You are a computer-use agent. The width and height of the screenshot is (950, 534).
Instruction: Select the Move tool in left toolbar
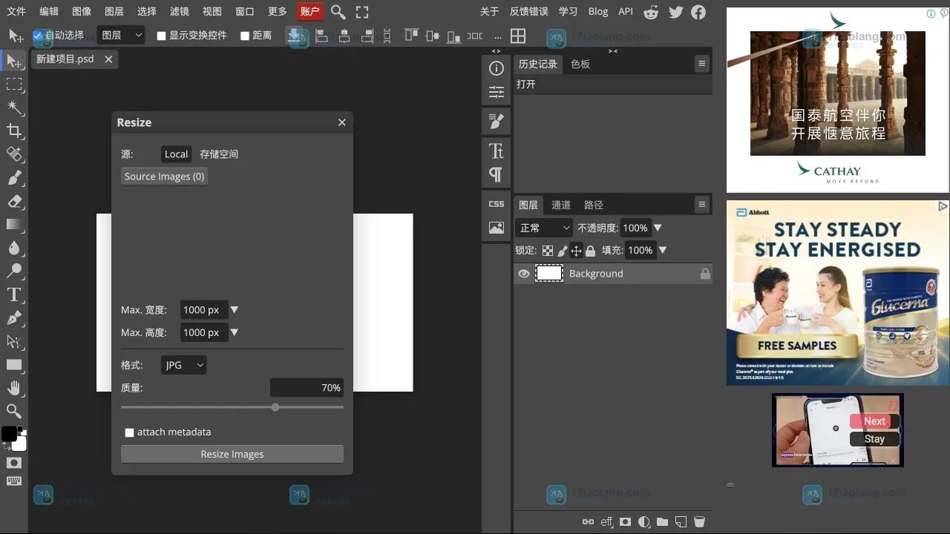tap(14, 62)
